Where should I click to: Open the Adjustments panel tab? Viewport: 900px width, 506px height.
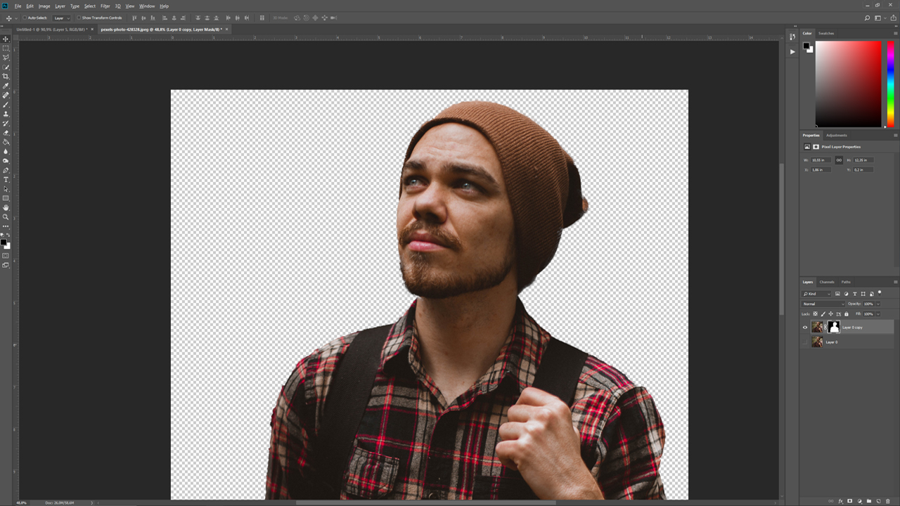tap(836, 135)
